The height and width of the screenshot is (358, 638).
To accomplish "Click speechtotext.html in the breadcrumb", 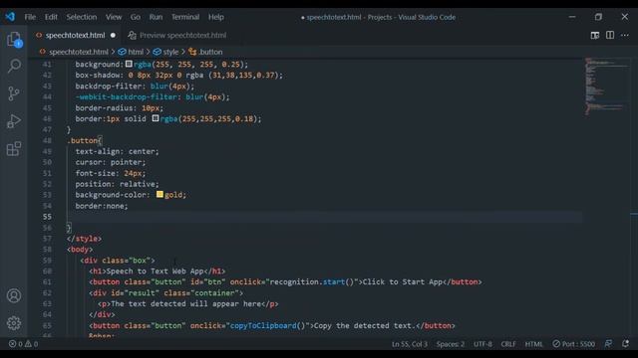I will coord(78,52).
